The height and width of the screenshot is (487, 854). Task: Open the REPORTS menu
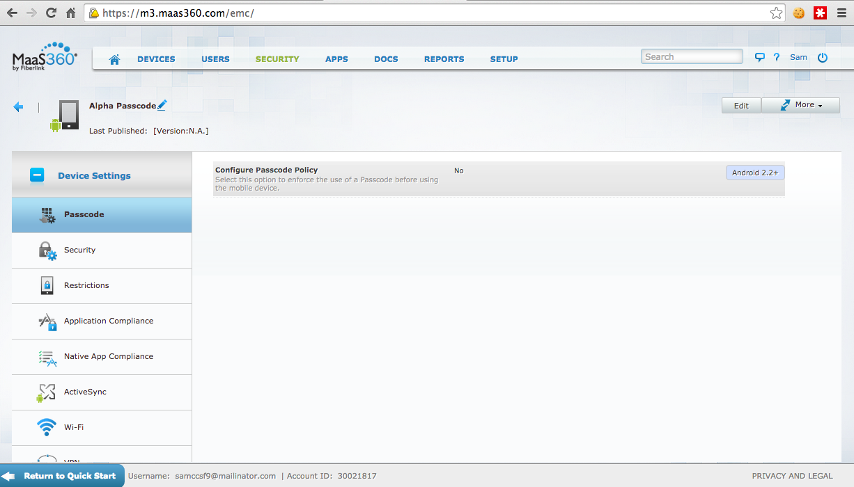tap(444, 59)
